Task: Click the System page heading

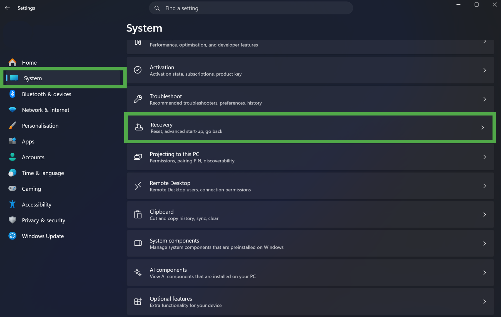Action: pyautogui.click(x=144, y=28)
